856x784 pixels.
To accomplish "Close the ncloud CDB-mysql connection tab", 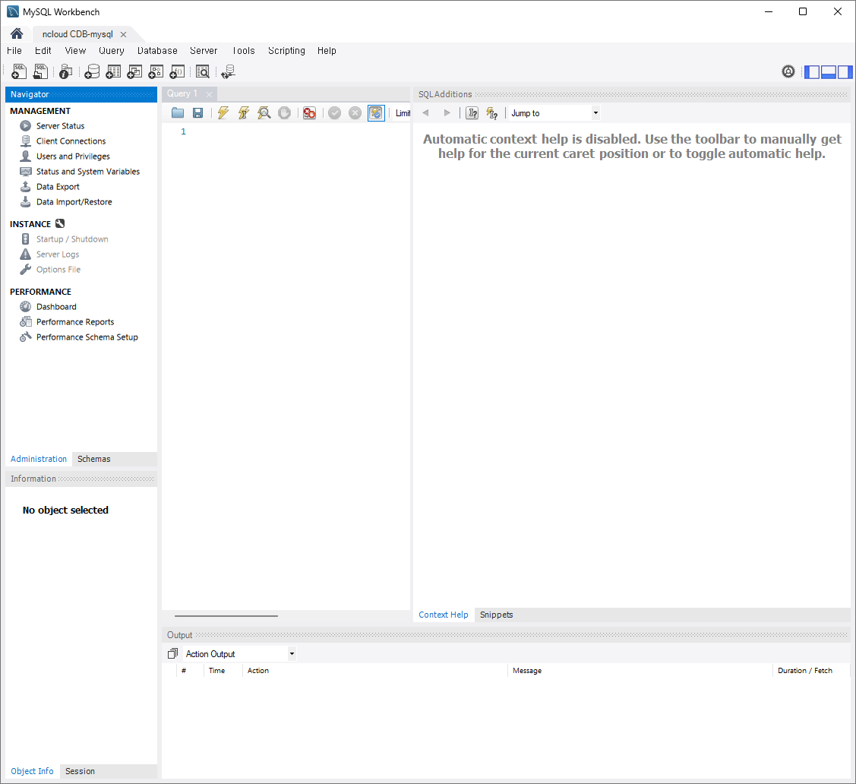I will click(x=123, y=34).
